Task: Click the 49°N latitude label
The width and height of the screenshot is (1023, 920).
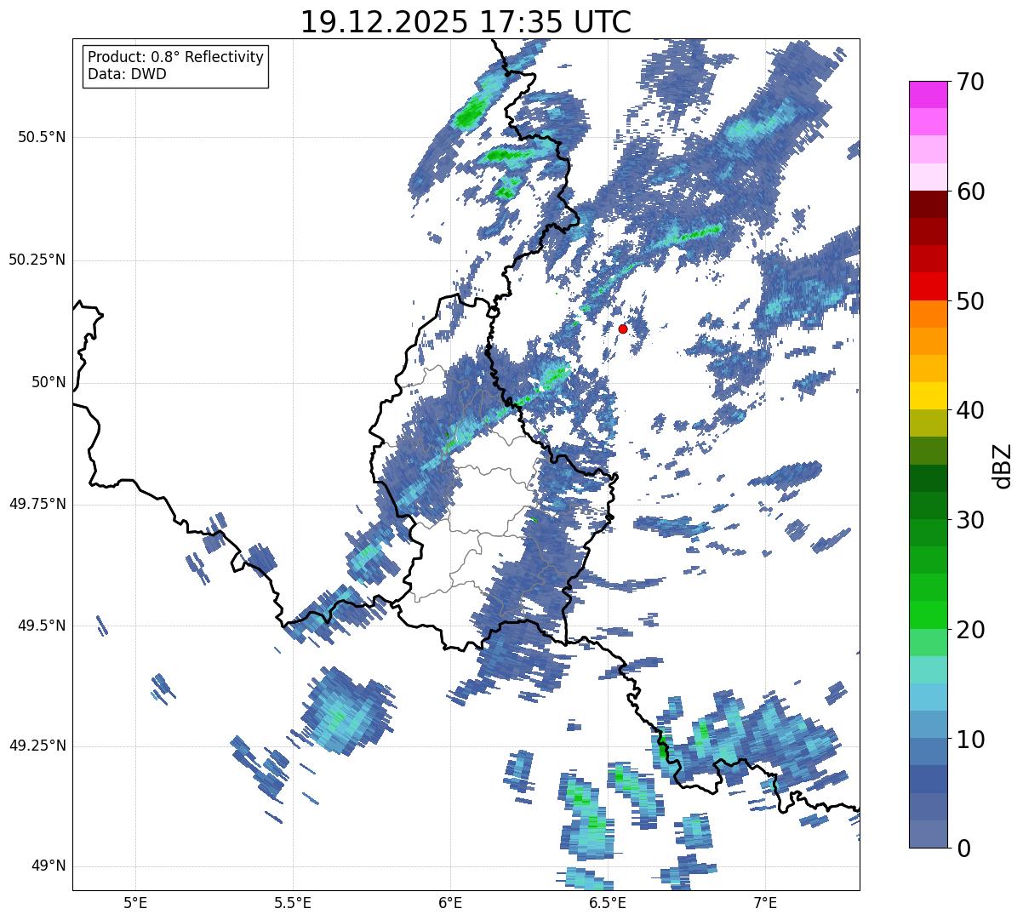Action: click(x=49, y=866)
